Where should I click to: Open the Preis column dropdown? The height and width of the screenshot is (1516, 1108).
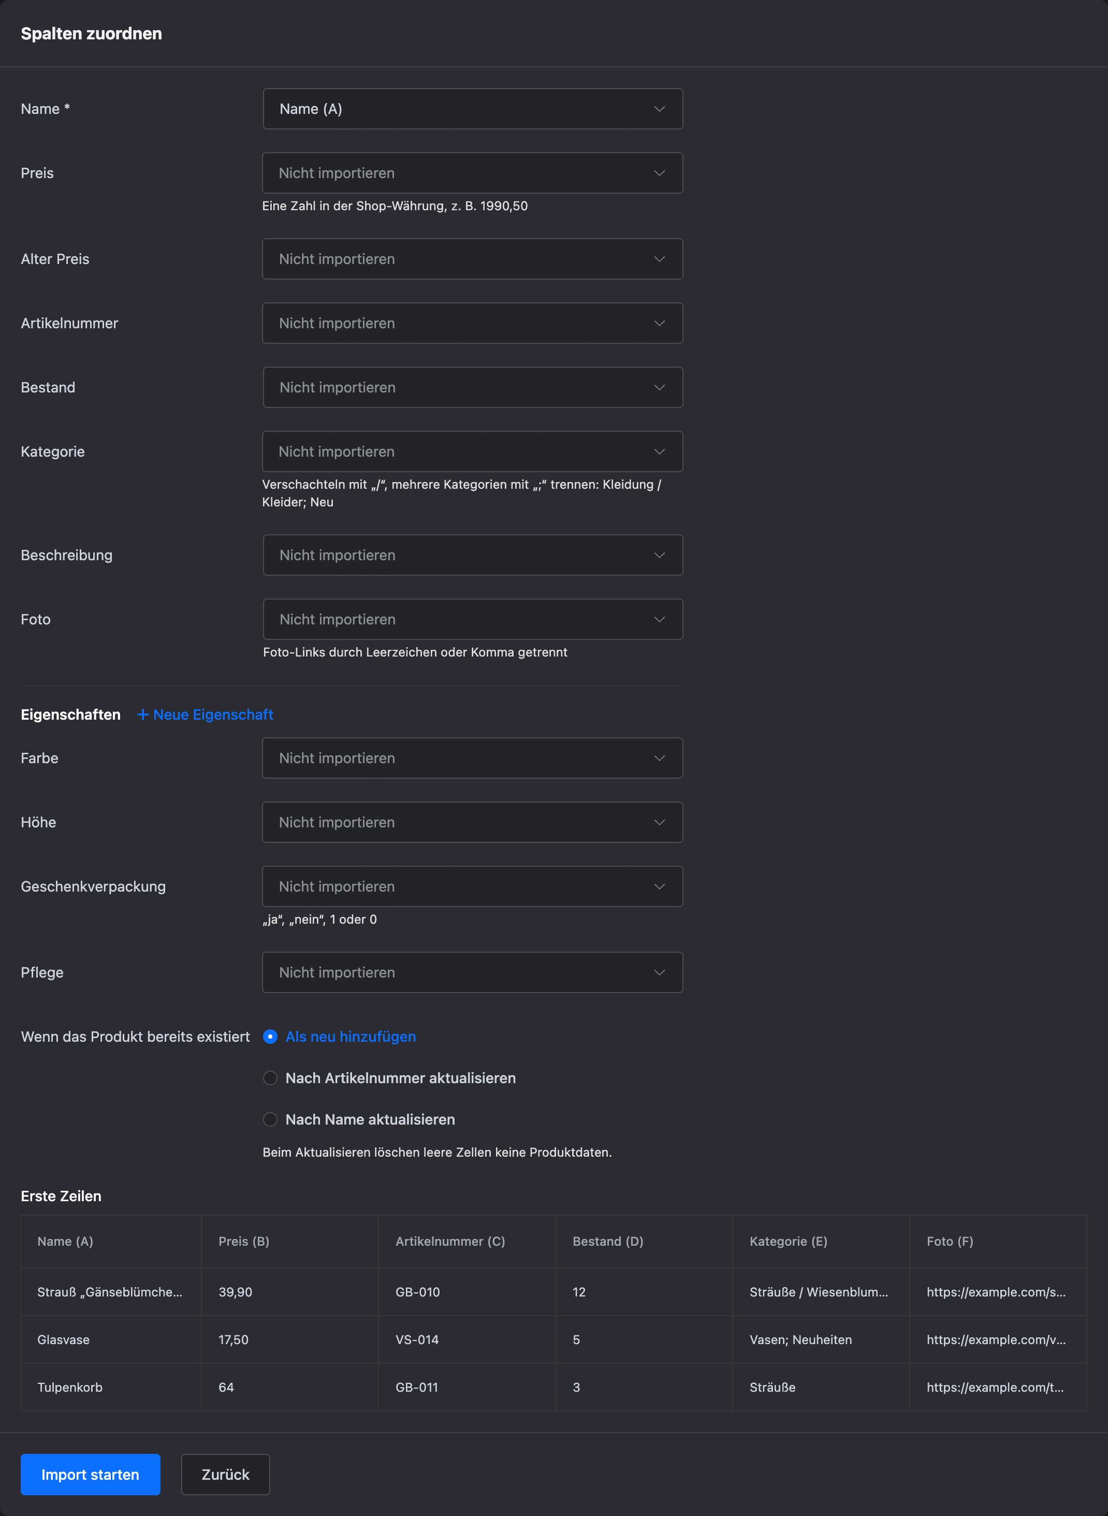click(x=473, y=173)
